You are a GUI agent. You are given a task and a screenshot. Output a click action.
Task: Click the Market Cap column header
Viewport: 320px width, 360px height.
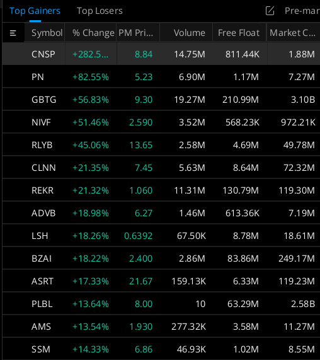[x=294, y=33]
